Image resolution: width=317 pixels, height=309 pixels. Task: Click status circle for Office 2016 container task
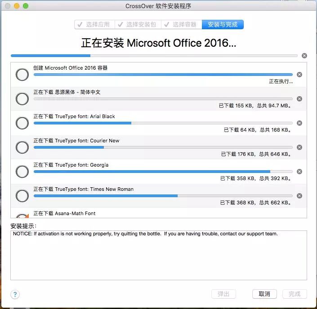(x=22, y=75)
